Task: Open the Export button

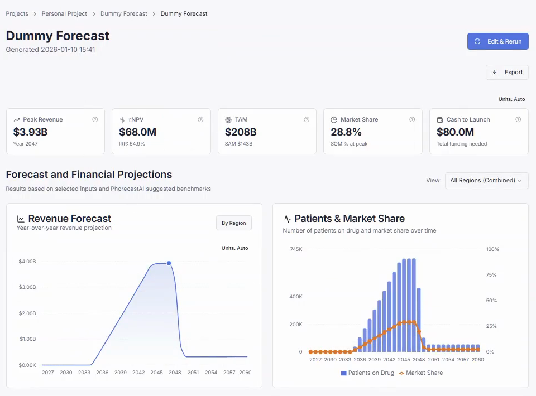Action: (x=507, y=73)
